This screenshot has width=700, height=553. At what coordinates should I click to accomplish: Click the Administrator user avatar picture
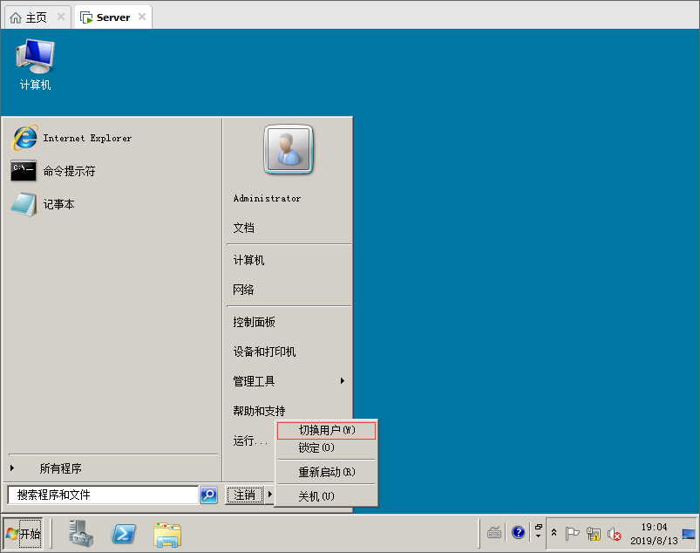289,150
